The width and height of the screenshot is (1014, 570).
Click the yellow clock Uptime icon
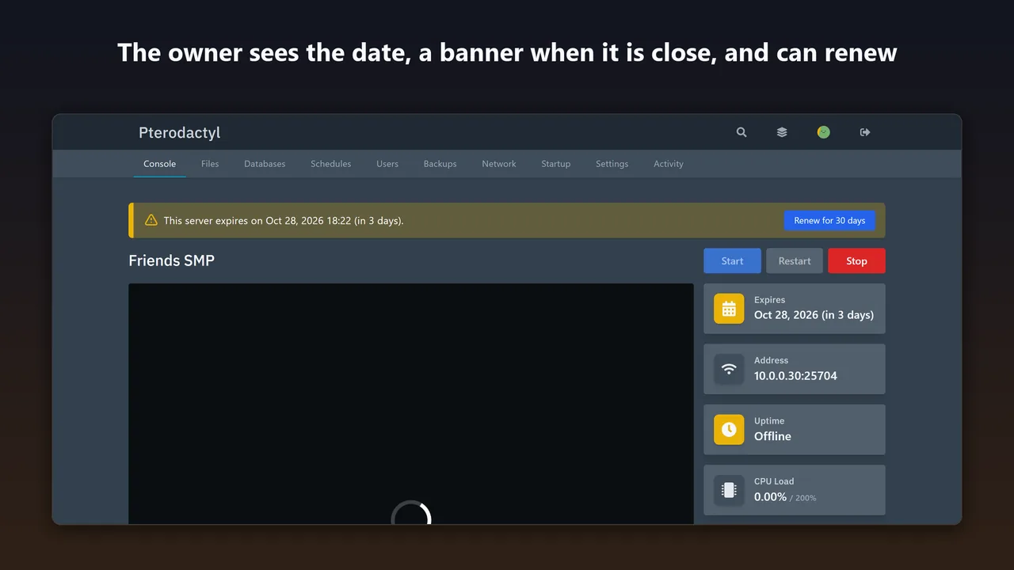click(x=729, y=430)
